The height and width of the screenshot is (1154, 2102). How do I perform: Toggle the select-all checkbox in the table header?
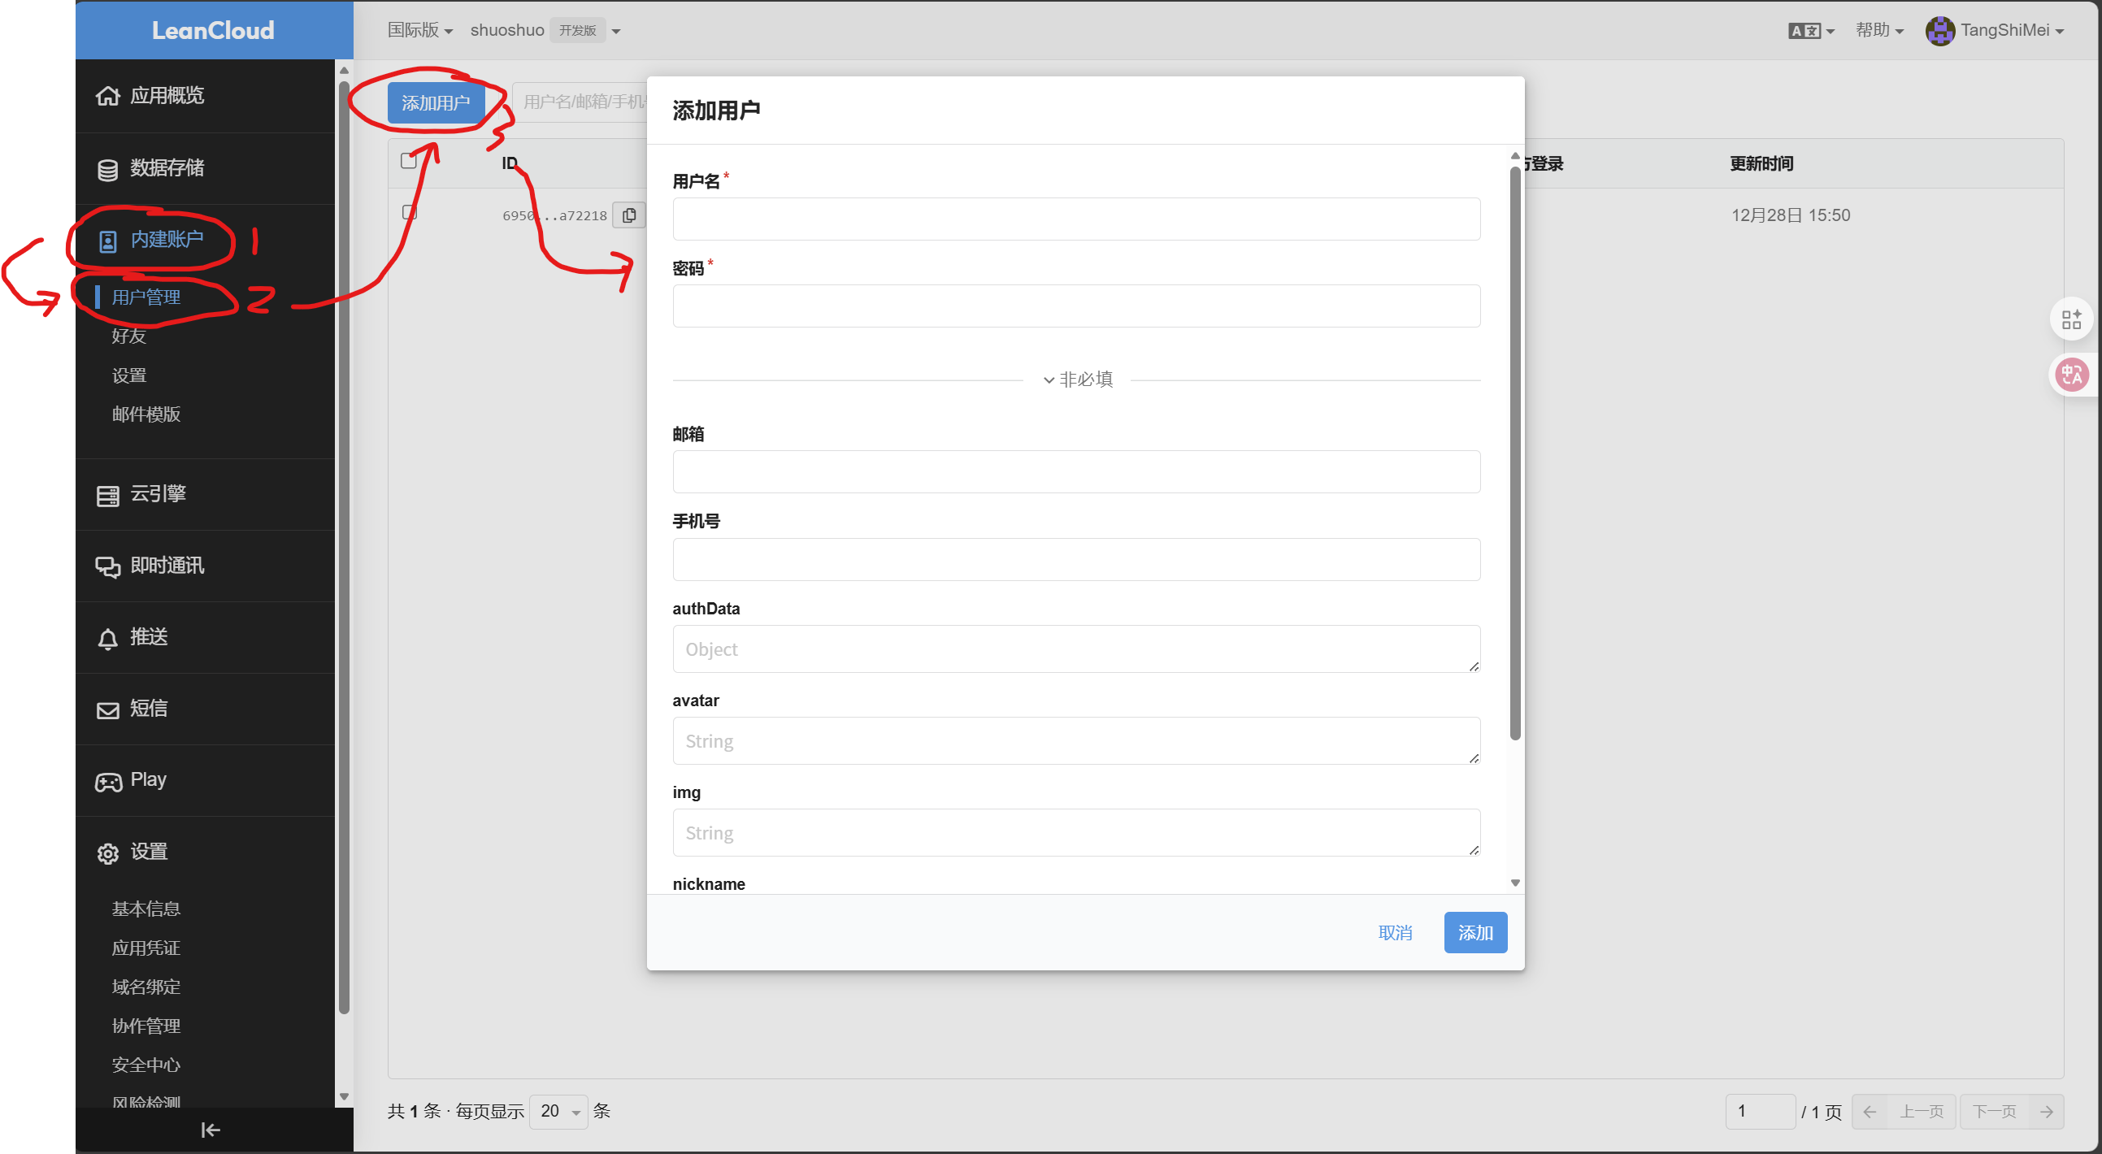[x=409, y=161]
